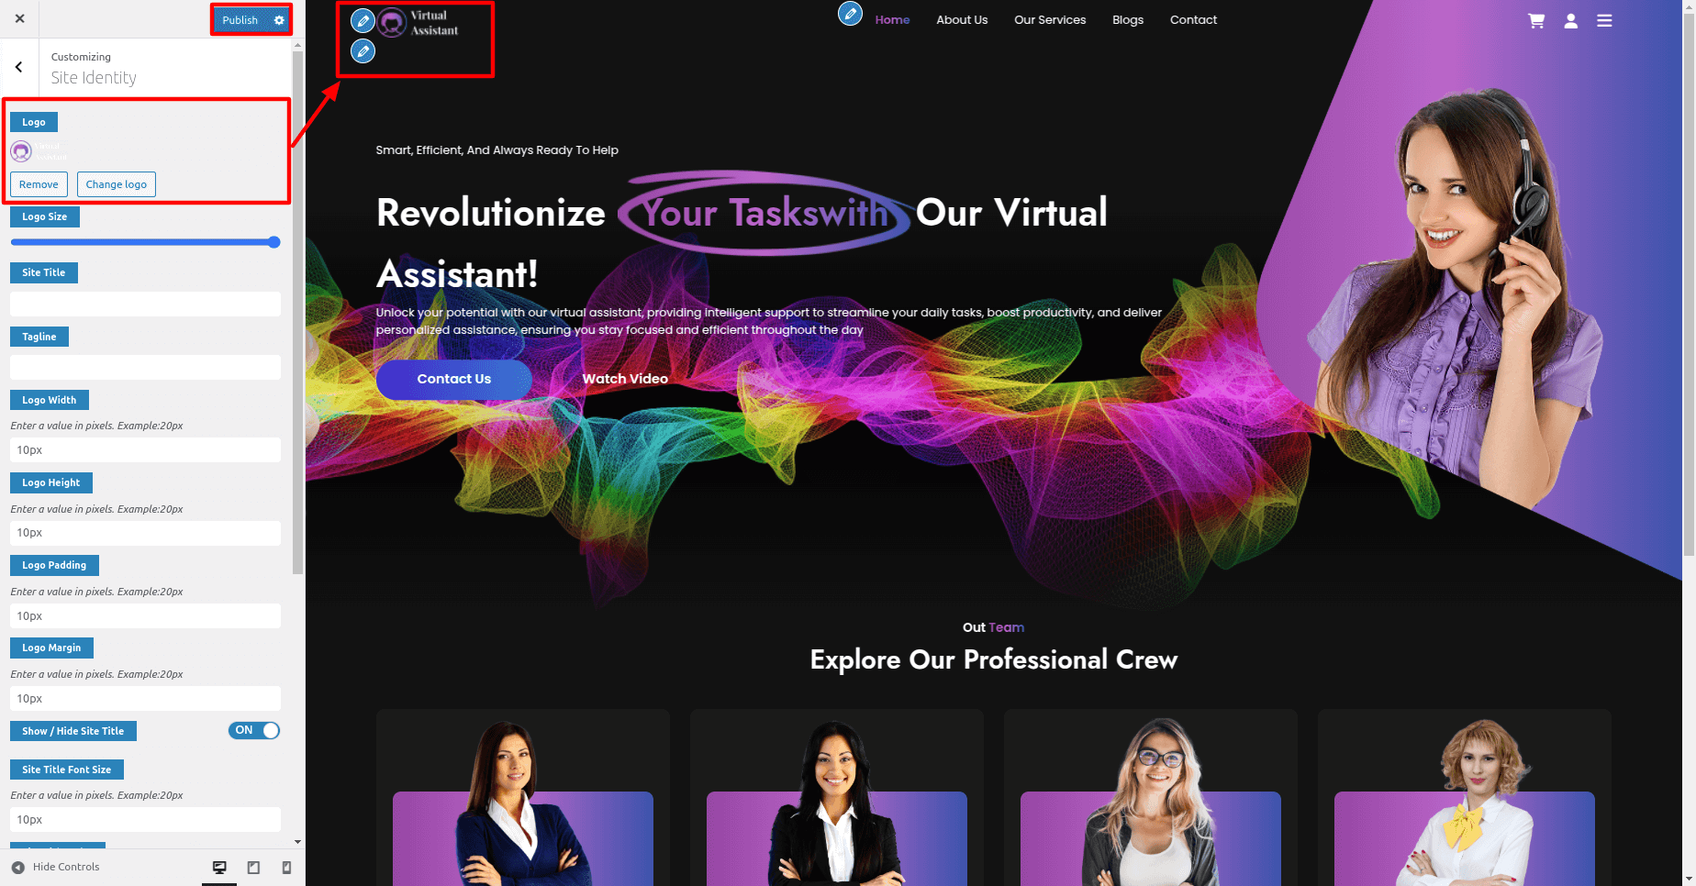Switch to mobile preview mode

286,868
